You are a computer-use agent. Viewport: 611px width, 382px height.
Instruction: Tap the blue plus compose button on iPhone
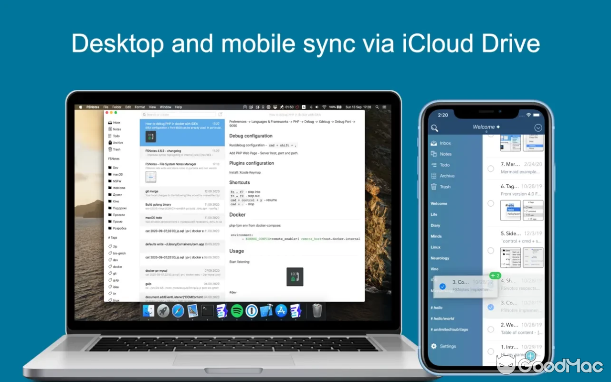[530, 356]
